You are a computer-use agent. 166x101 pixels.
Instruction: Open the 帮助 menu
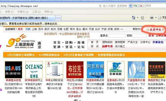(49, 12)
